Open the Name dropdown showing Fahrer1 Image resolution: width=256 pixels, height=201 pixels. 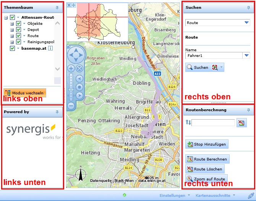coord(246,55)
